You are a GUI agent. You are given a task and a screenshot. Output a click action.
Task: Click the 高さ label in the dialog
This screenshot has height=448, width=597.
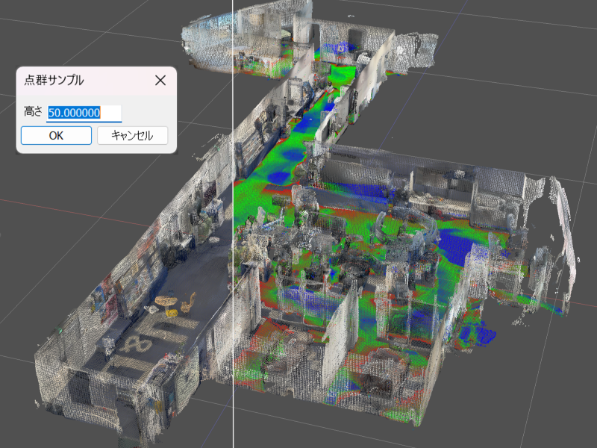click(33, 113)
